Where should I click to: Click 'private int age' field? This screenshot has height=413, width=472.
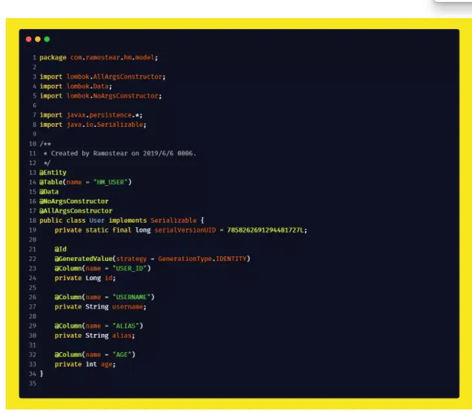(85, 364)
